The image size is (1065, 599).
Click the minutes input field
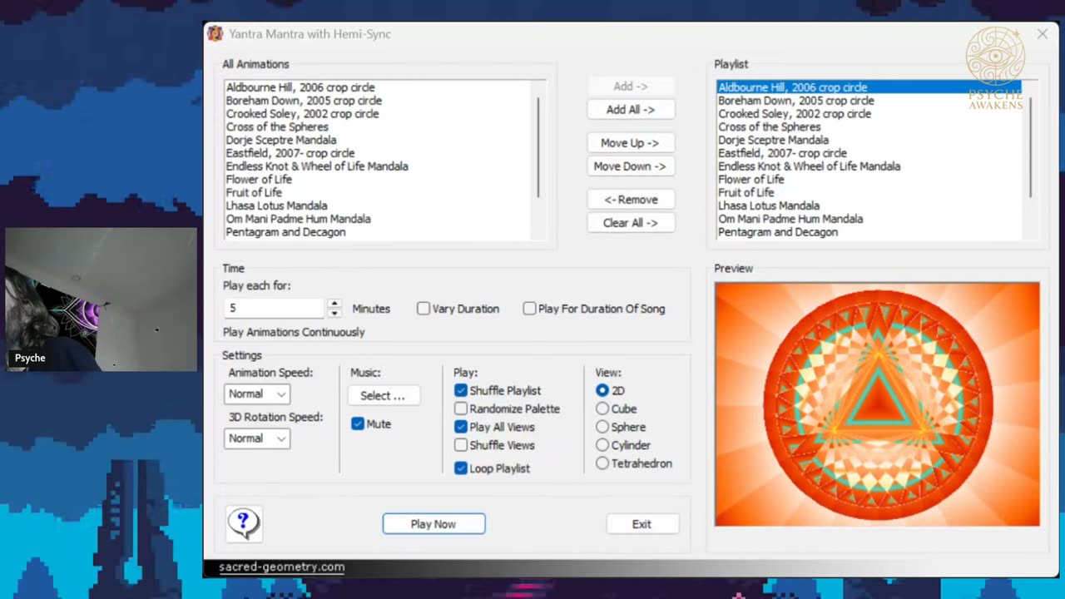pyautogui.click(x=275, y=309)
